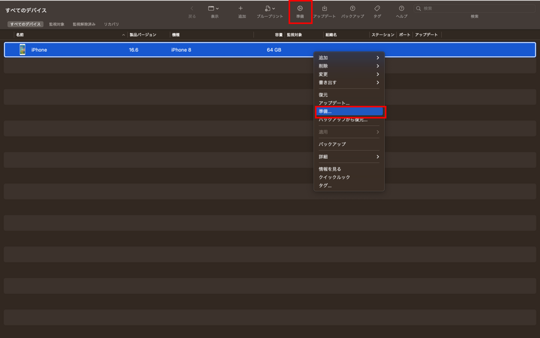The width and height of the screenshot is (540, 338).
Task: Sort by 容量 column header
Action: tap(279, 35)
